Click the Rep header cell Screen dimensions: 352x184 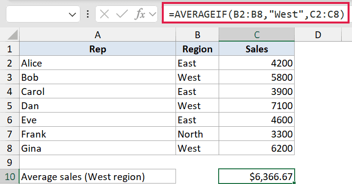click(x=98, y=48)
